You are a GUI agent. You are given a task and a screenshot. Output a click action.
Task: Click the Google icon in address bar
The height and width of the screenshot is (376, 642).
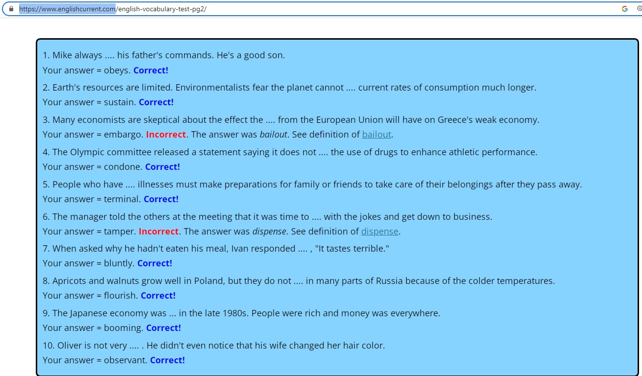[x=625, y=9]
